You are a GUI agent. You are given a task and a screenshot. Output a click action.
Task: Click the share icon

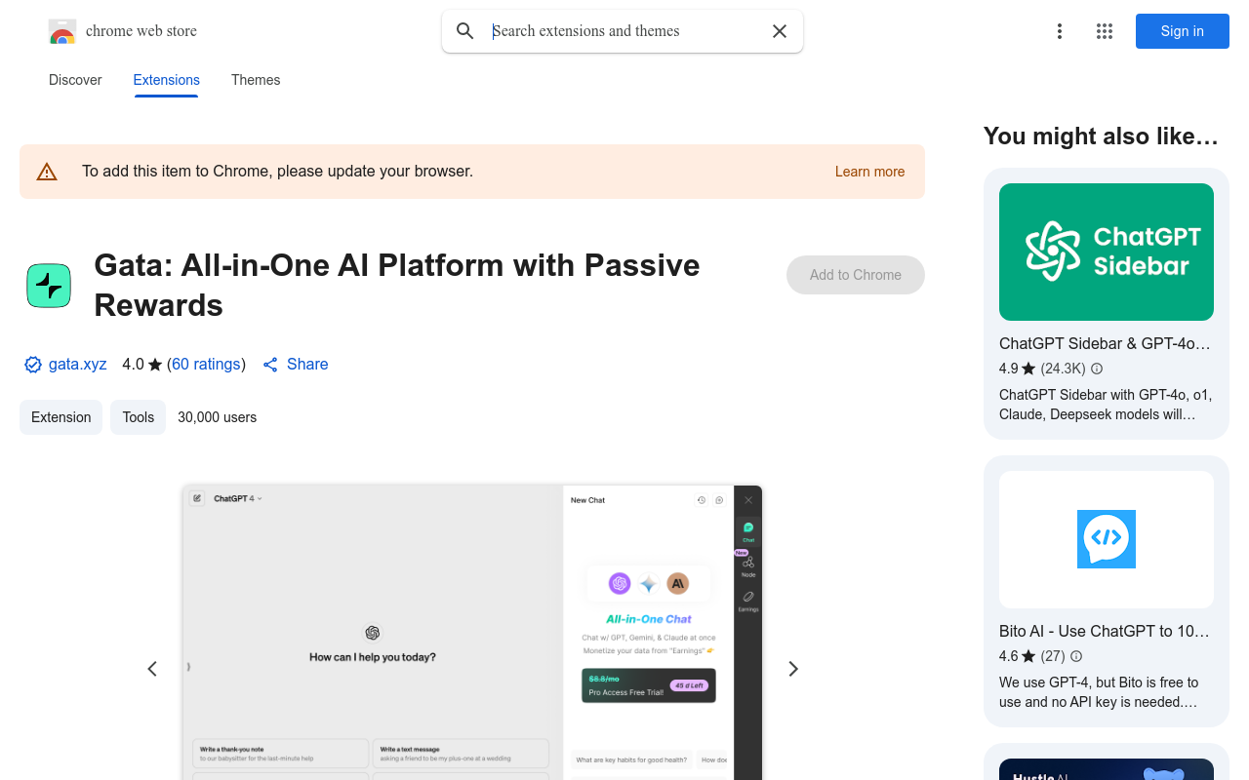click(270, 365)
